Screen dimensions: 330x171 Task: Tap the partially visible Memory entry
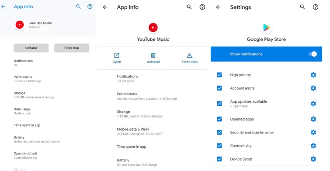(20, 169)
